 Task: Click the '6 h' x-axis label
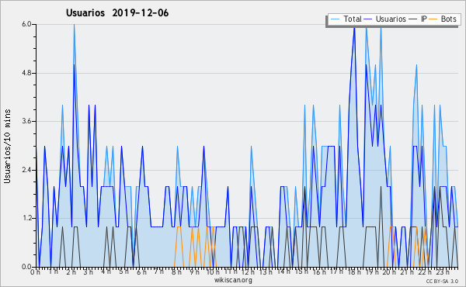141,271
